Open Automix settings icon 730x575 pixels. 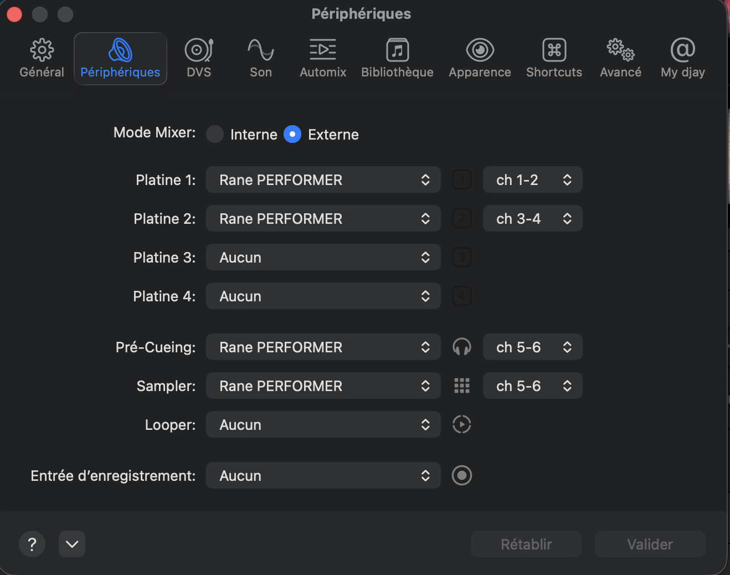pyautogui.click(x=322, y=50)
